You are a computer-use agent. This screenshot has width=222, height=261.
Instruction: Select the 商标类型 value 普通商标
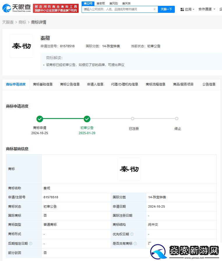click(x=50, y=225)
